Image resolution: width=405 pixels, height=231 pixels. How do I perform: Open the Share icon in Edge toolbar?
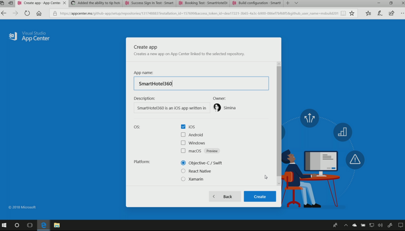pos(391,13)
